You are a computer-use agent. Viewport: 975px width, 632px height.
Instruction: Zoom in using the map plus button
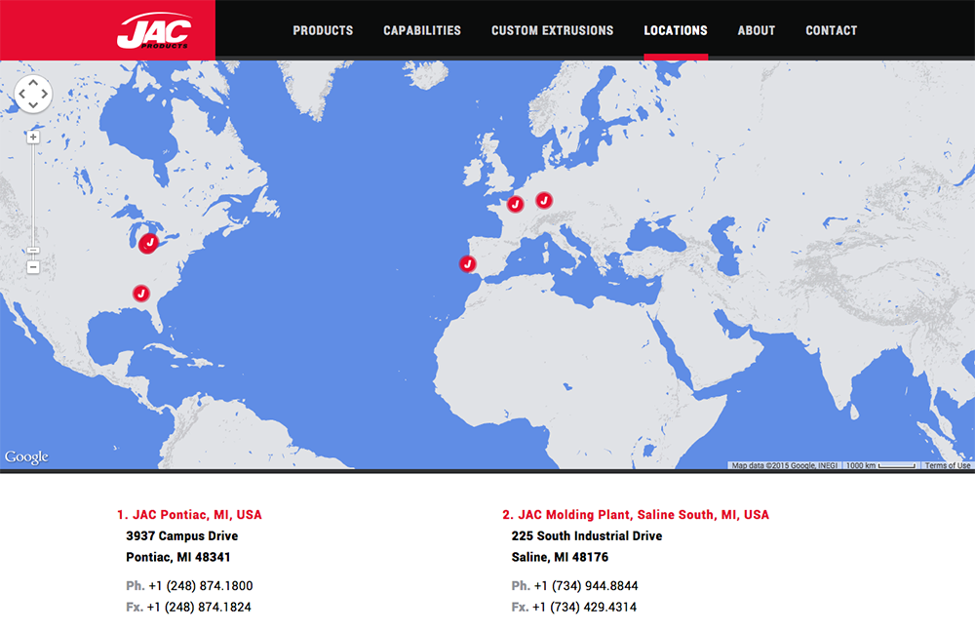33,138
